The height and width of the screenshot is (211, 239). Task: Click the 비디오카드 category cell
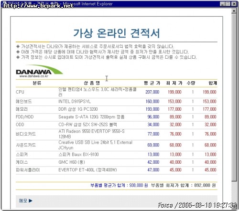(x=26, y=134)
